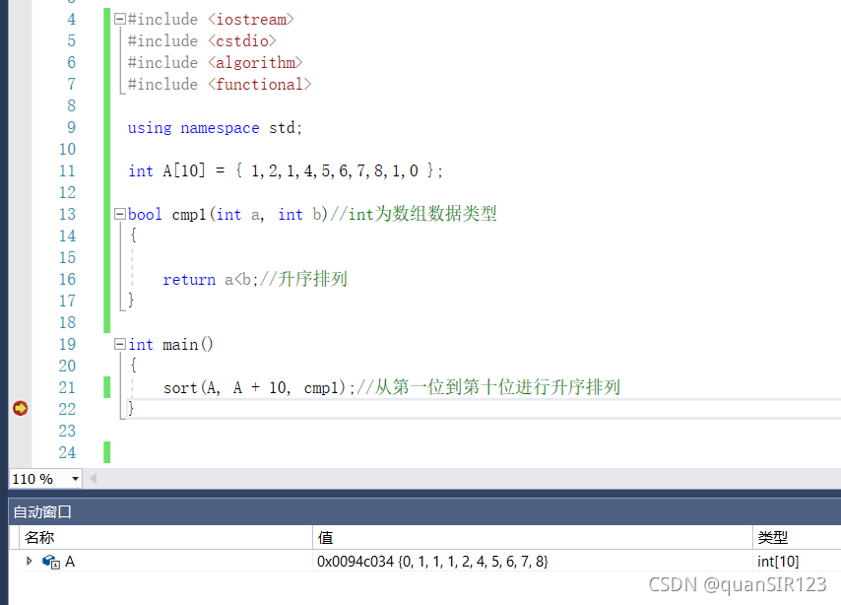Viewport: 841px width, 605px height.
Task: Expand variable A in the Autos window
Action: (29, 561)
